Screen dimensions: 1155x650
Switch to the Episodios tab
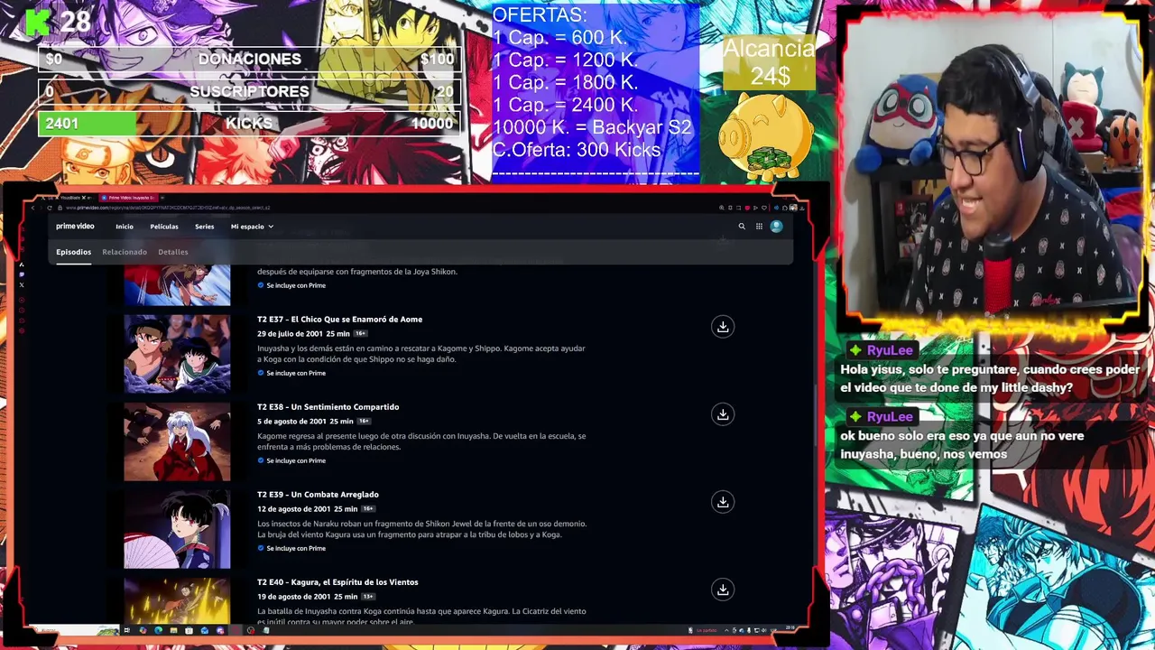(x=74, y=252)
